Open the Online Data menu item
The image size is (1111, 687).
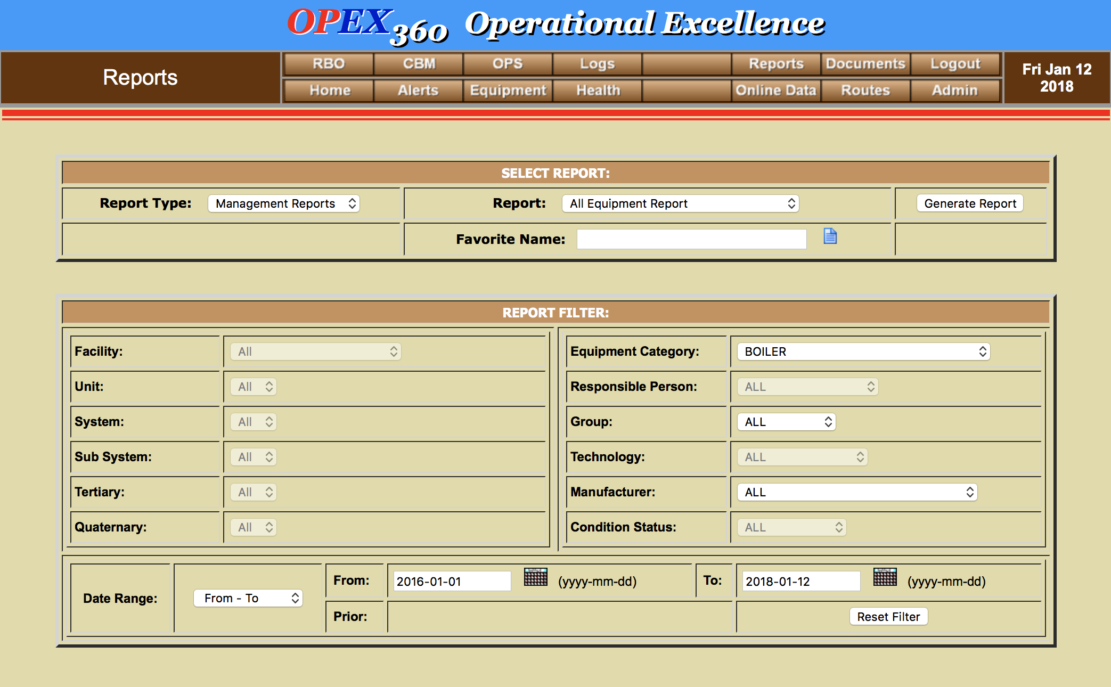776,91
